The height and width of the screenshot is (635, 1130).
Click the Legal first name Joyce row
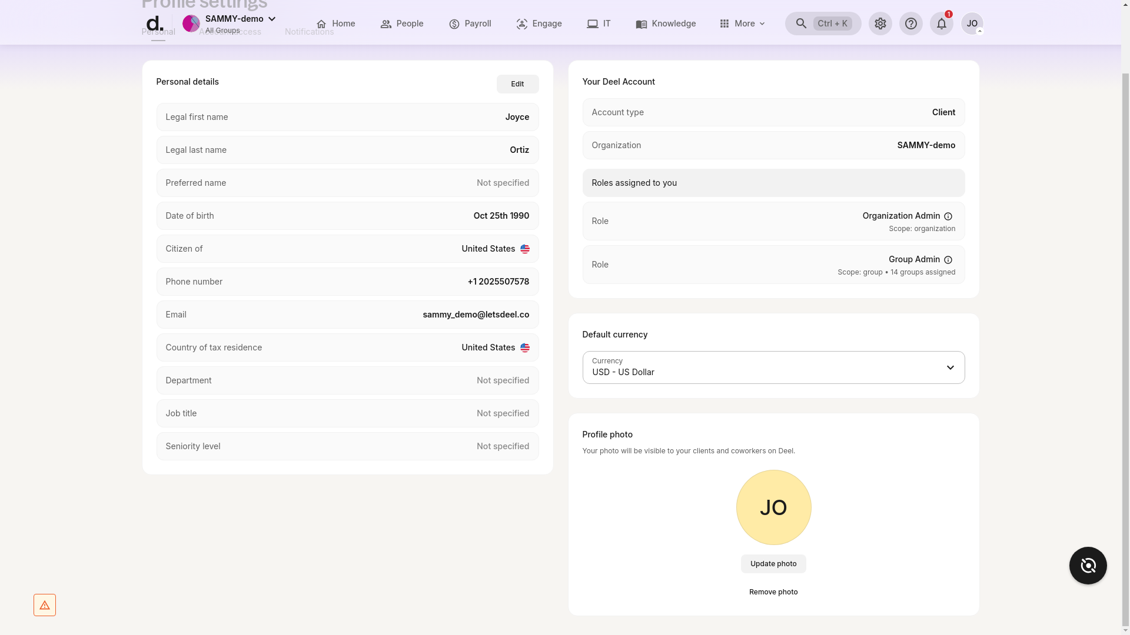347,117
